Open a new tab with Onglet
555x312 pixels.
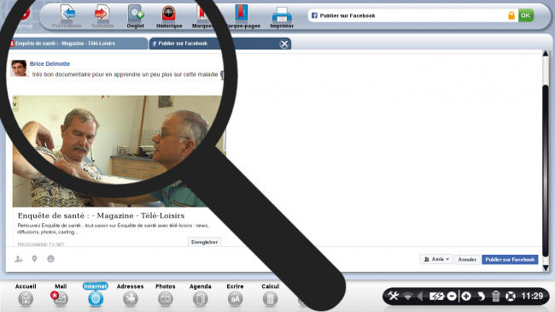(135, 16)
